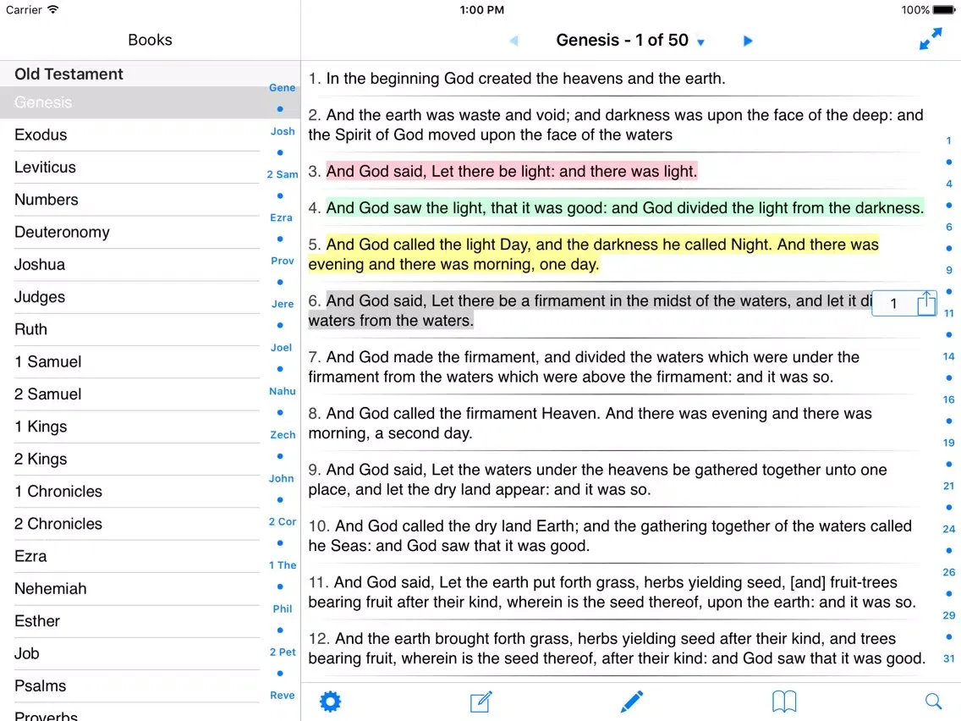This screenshot has width=961, height=721.
Task: Open the Genesis chapter dropdown arrow
Action: click(x=701, y=42)
